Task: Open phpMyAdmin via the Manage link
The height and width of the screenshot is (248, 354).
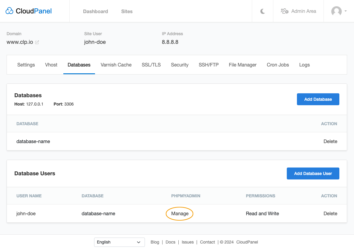Action: pyautogui.click(x=179, y=213)
